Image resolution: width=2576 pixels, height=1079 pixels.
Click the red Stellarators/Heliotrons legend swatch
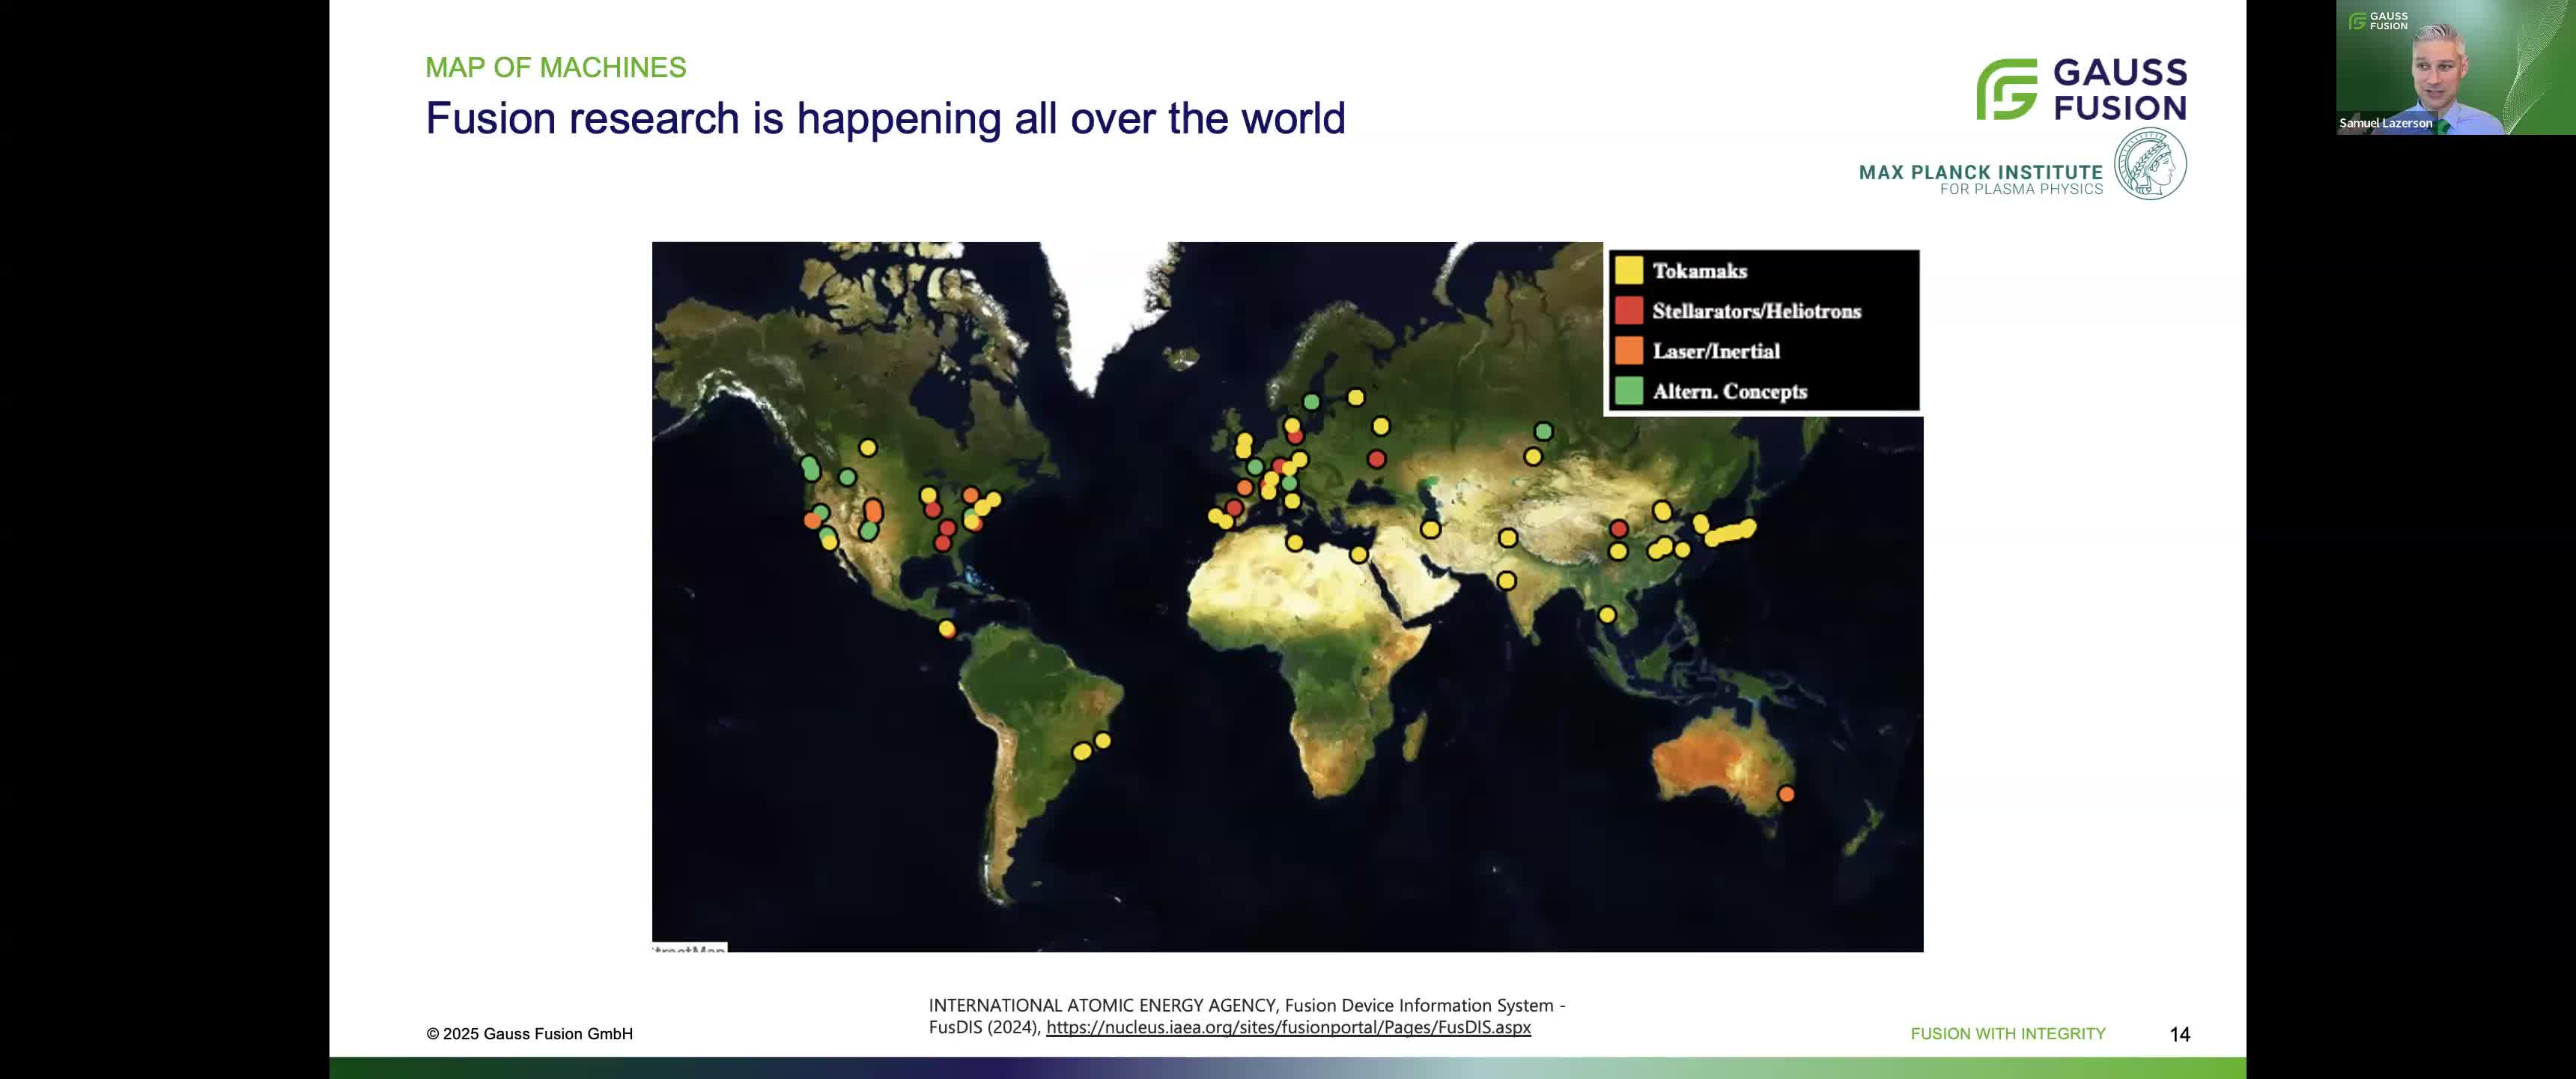[x=1629, y=310]
